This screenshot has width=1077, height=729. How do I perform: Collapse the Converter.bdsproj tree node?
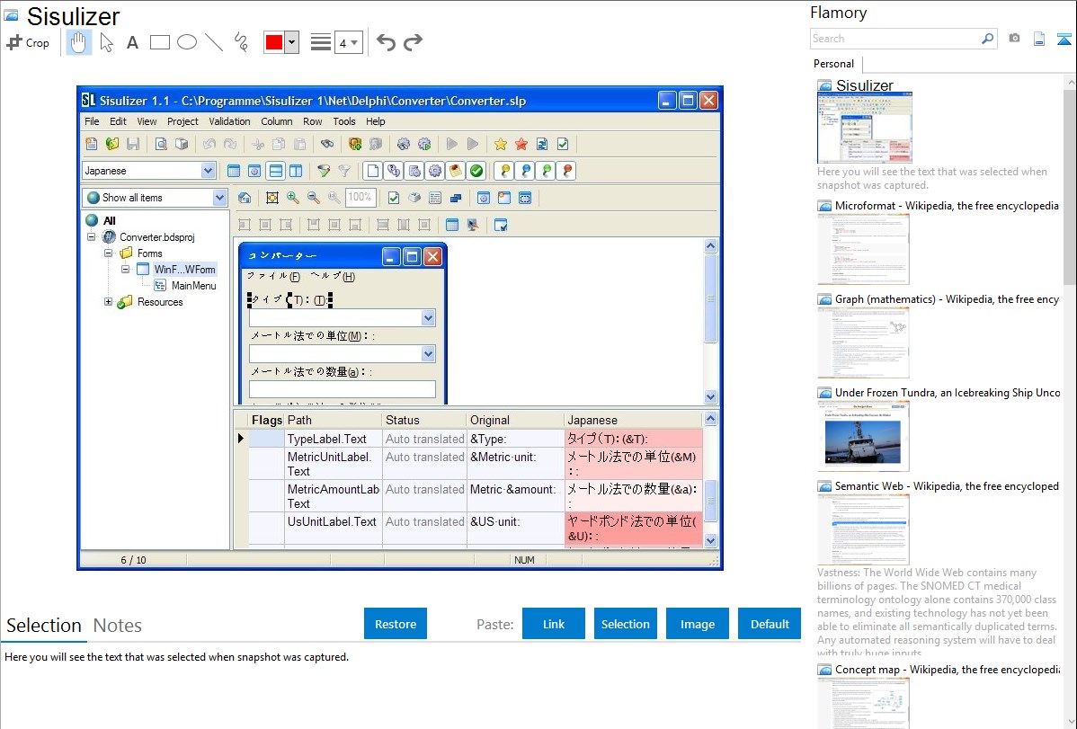click(x=92, y=237)
